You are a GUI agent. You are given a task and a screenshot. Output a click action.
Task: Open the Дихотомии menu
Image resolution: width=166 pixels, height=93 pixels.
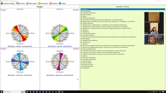20,3
